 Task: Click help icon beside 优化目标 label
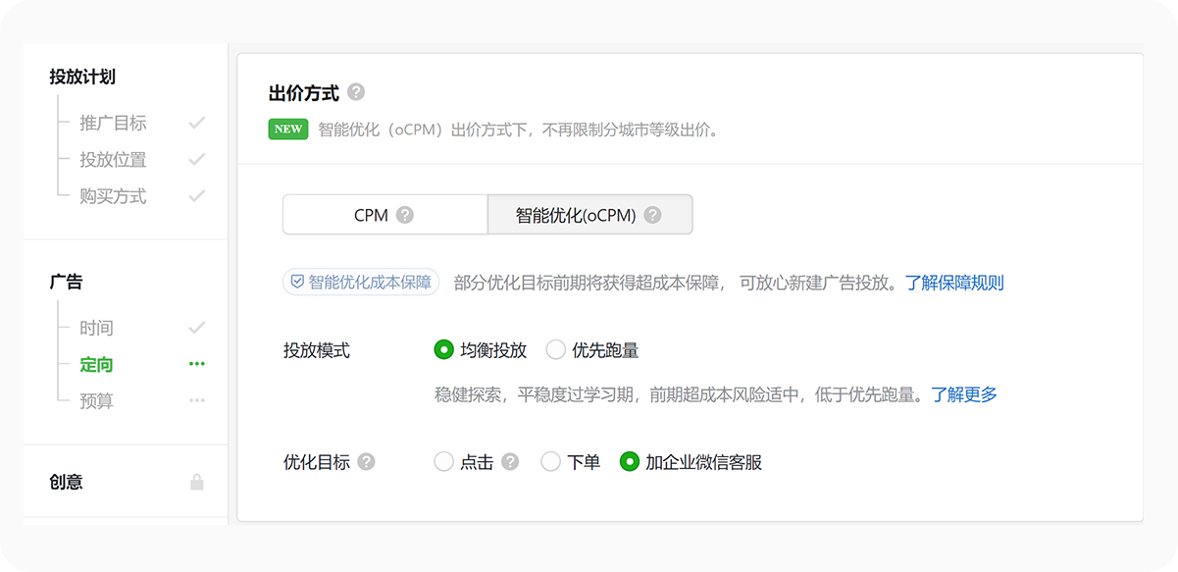[366, 461]
